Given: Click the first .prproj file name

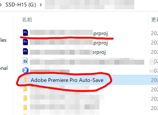Looking at the screenshot, I should coord(69,33).
